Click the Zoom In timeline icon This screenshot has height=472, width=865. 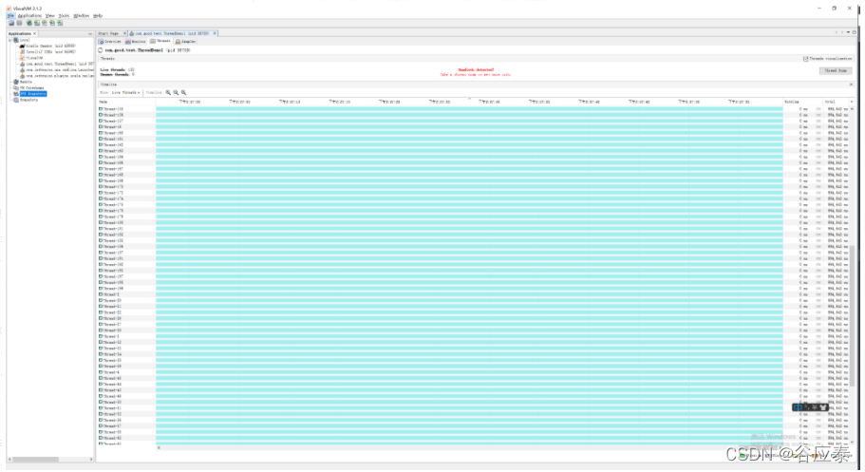click(x=168, y=93)
